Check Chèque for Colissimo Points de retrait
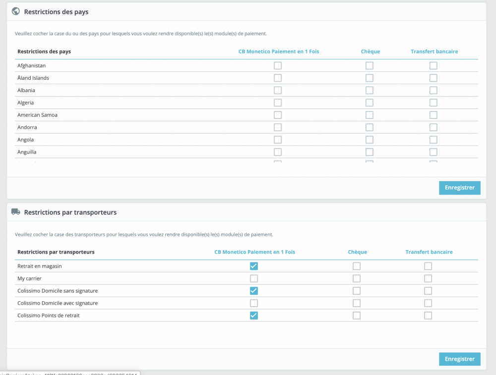Viewport: 496px width, 375px height. click(357, 315)
